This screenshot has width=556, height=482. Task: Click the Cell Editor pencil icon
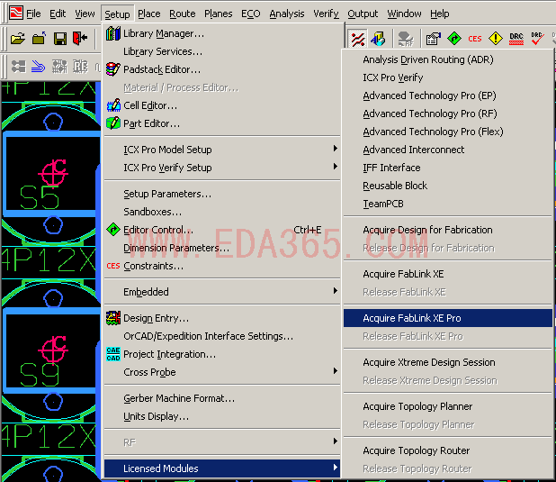tap(113, 105)
